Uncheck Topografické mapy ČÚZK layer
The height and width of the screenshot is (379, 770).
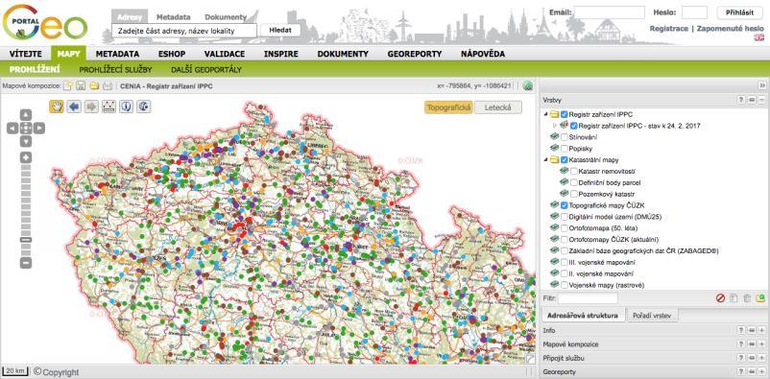(565, 205)
